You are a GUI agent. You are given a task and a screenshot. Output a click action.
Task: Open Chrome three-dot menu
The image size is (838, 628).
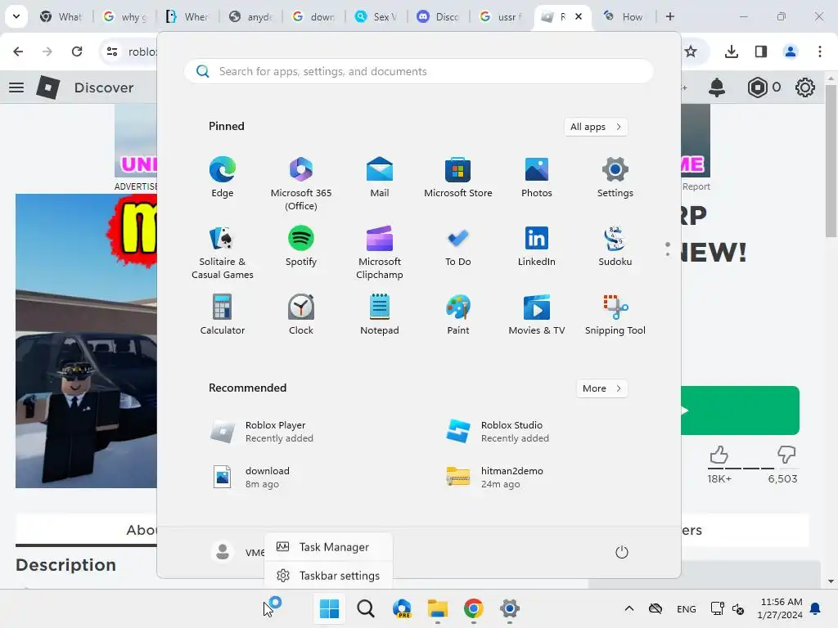[820, 52]
